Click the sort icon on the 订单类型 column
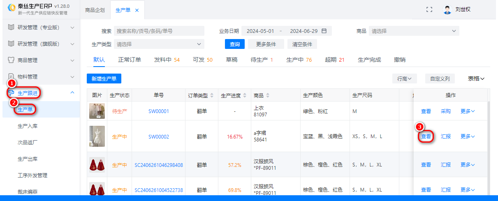The height and width of the screenshot is (201, 498). 212,95
